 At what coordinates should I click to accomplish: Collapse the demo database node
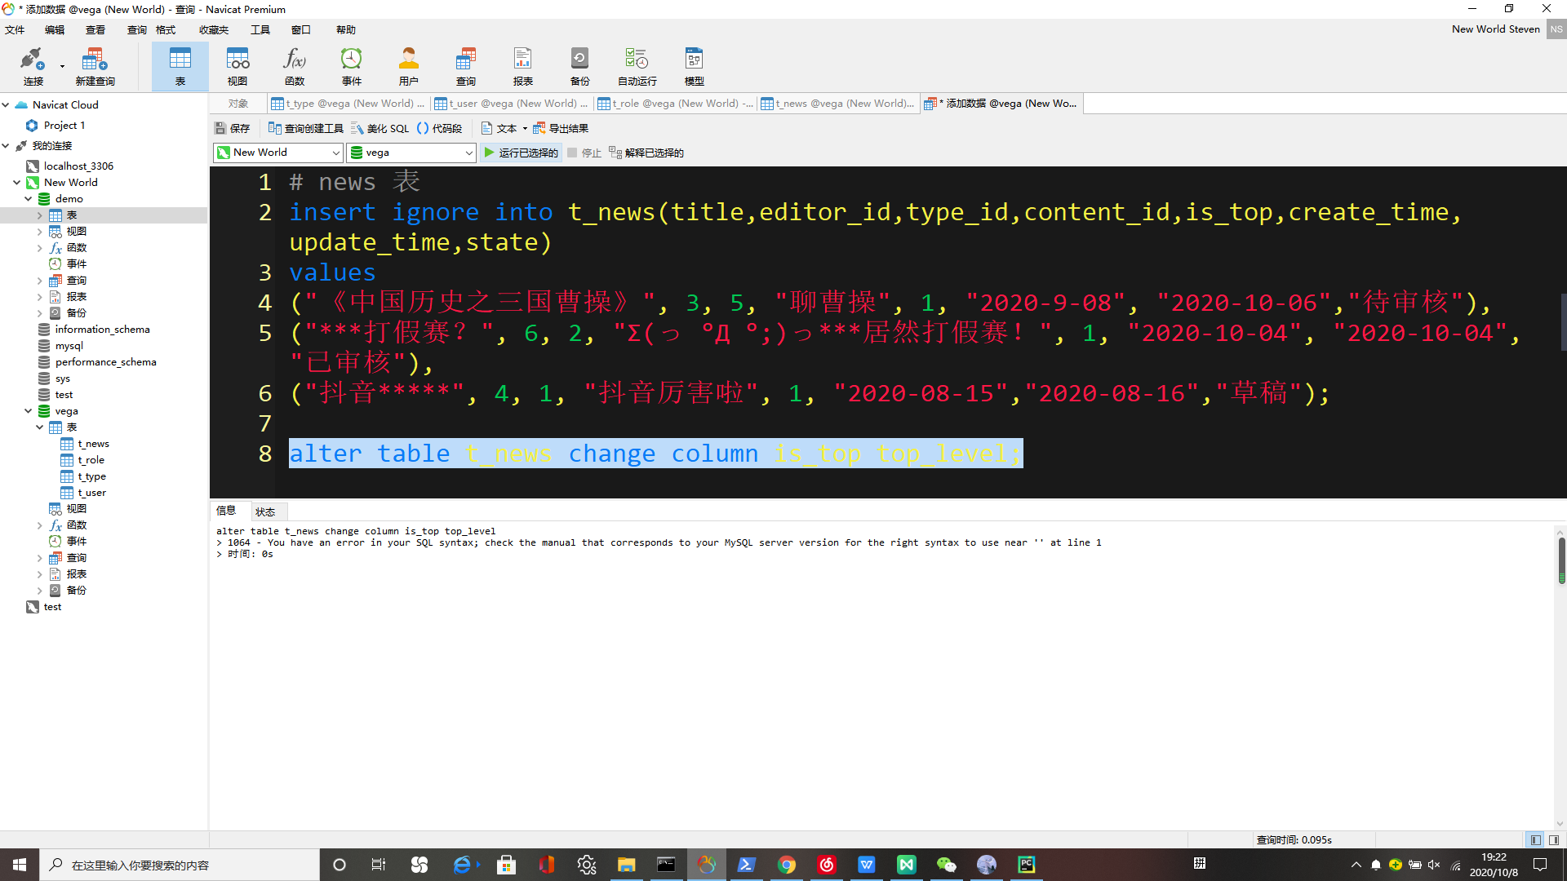click(28, 198)
